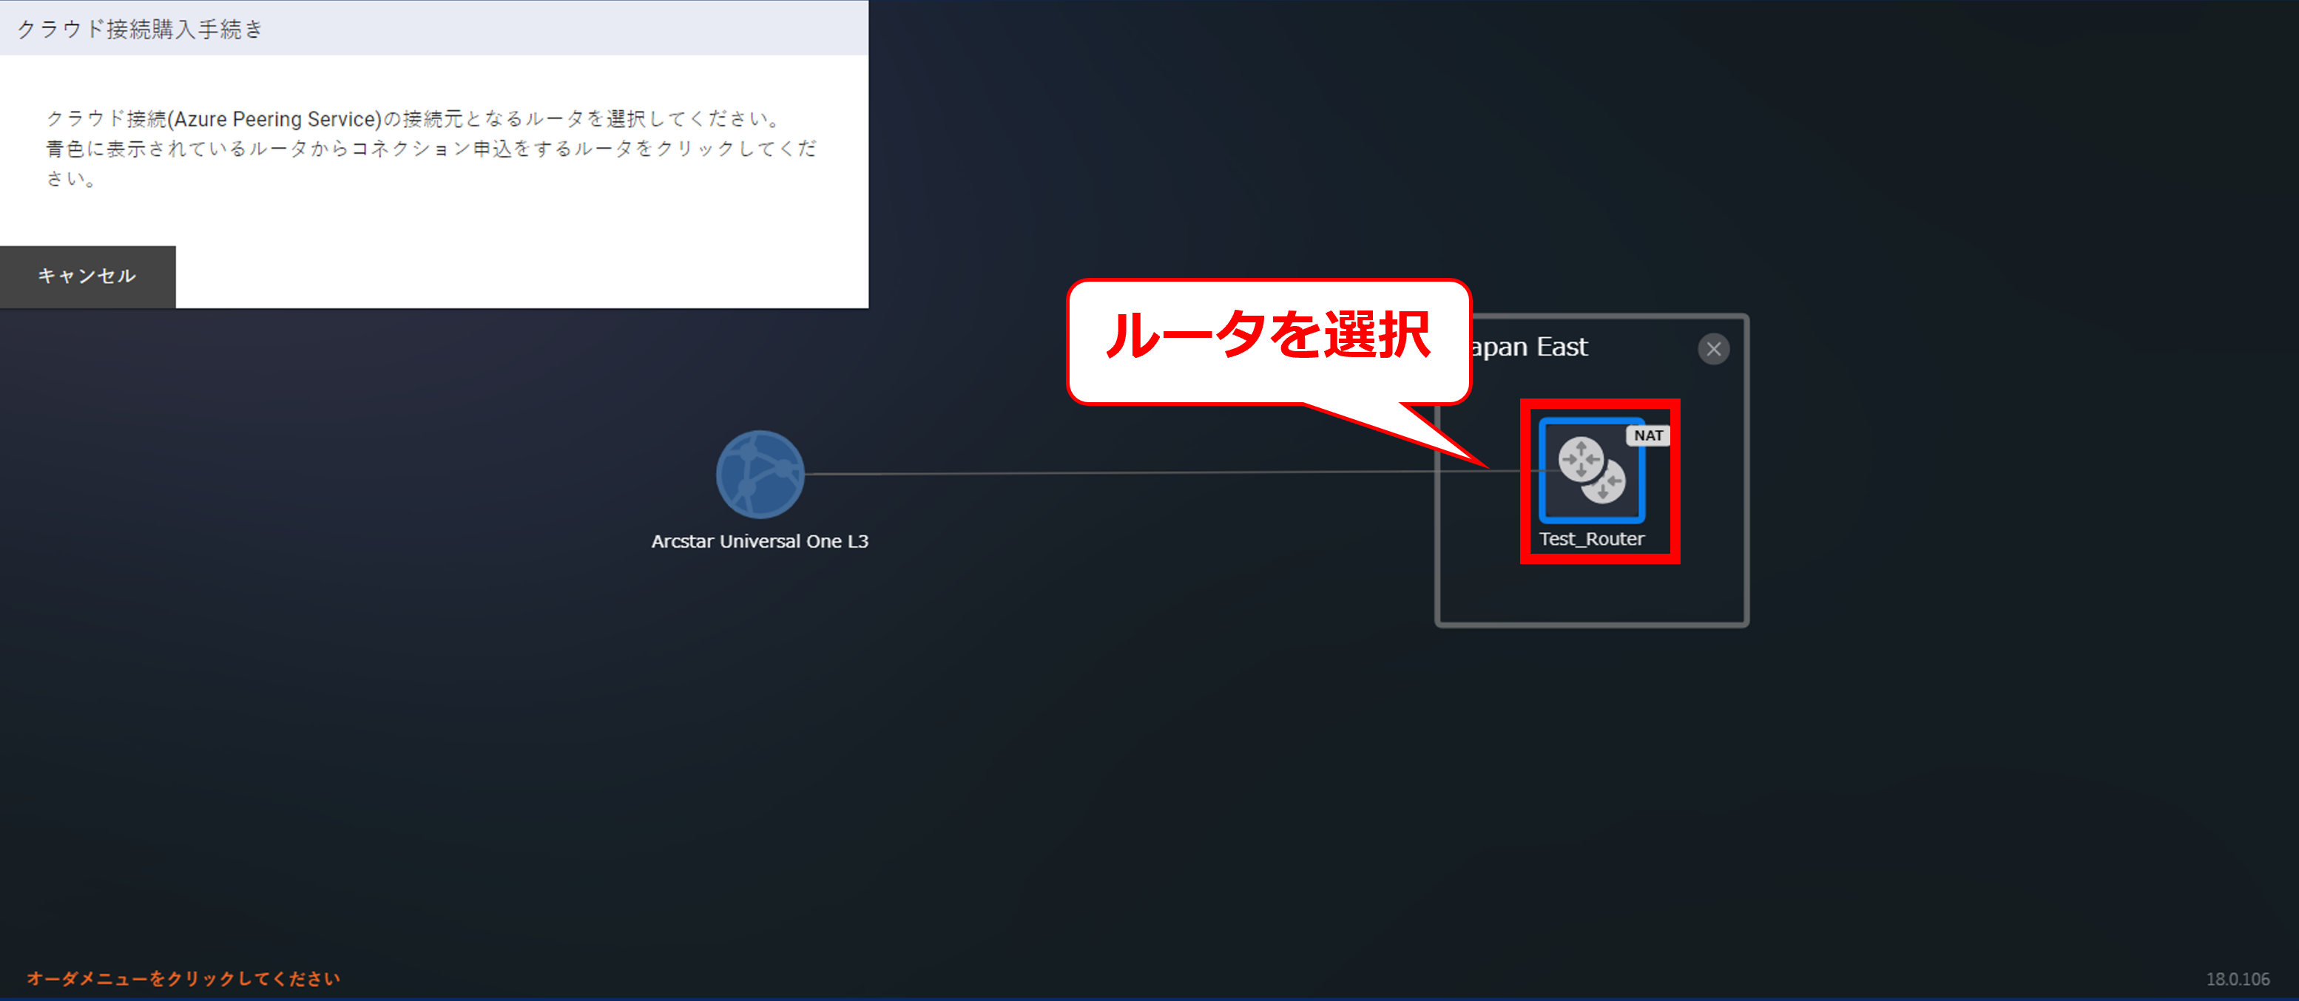Viewport: 2299px width, 1001px height.
Task: Click the クラウド接続購入手続き dialog header
Action: [x=140, y=29]
